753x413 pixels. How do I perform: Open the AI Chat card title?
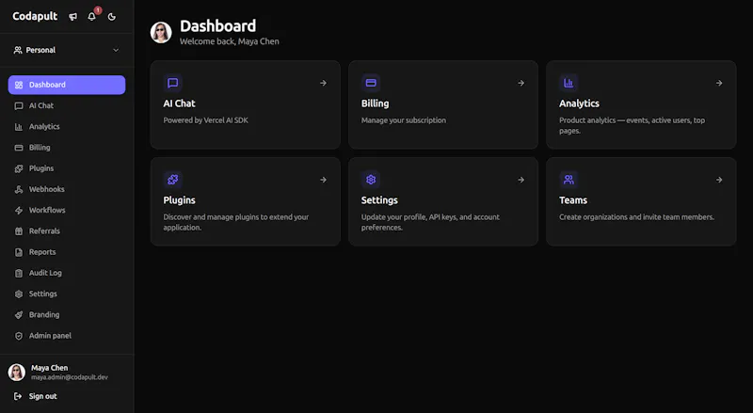(179, 103)
